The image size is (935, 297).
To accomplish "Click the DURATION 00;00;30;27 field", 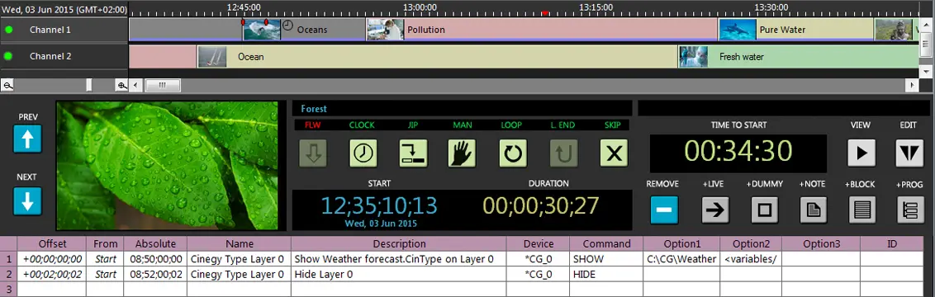I will pos(541,205).
